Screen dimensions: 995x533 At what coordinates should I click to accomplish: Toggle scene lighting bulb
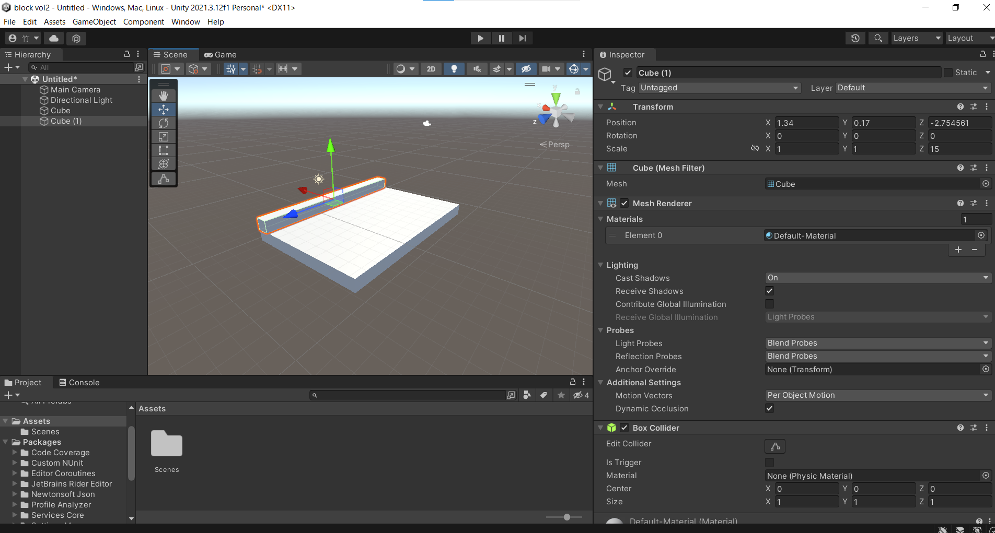tap(454, 69)
